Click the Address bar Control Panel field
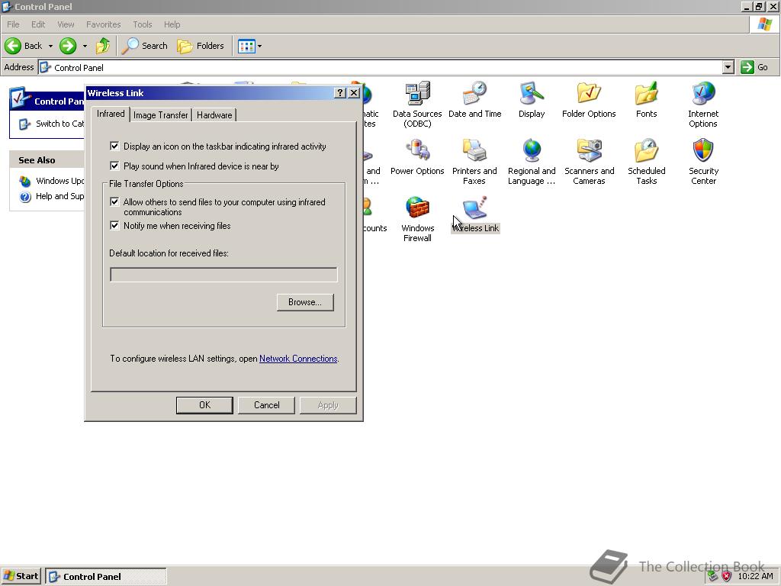781x586 pixels. point(381,67)
